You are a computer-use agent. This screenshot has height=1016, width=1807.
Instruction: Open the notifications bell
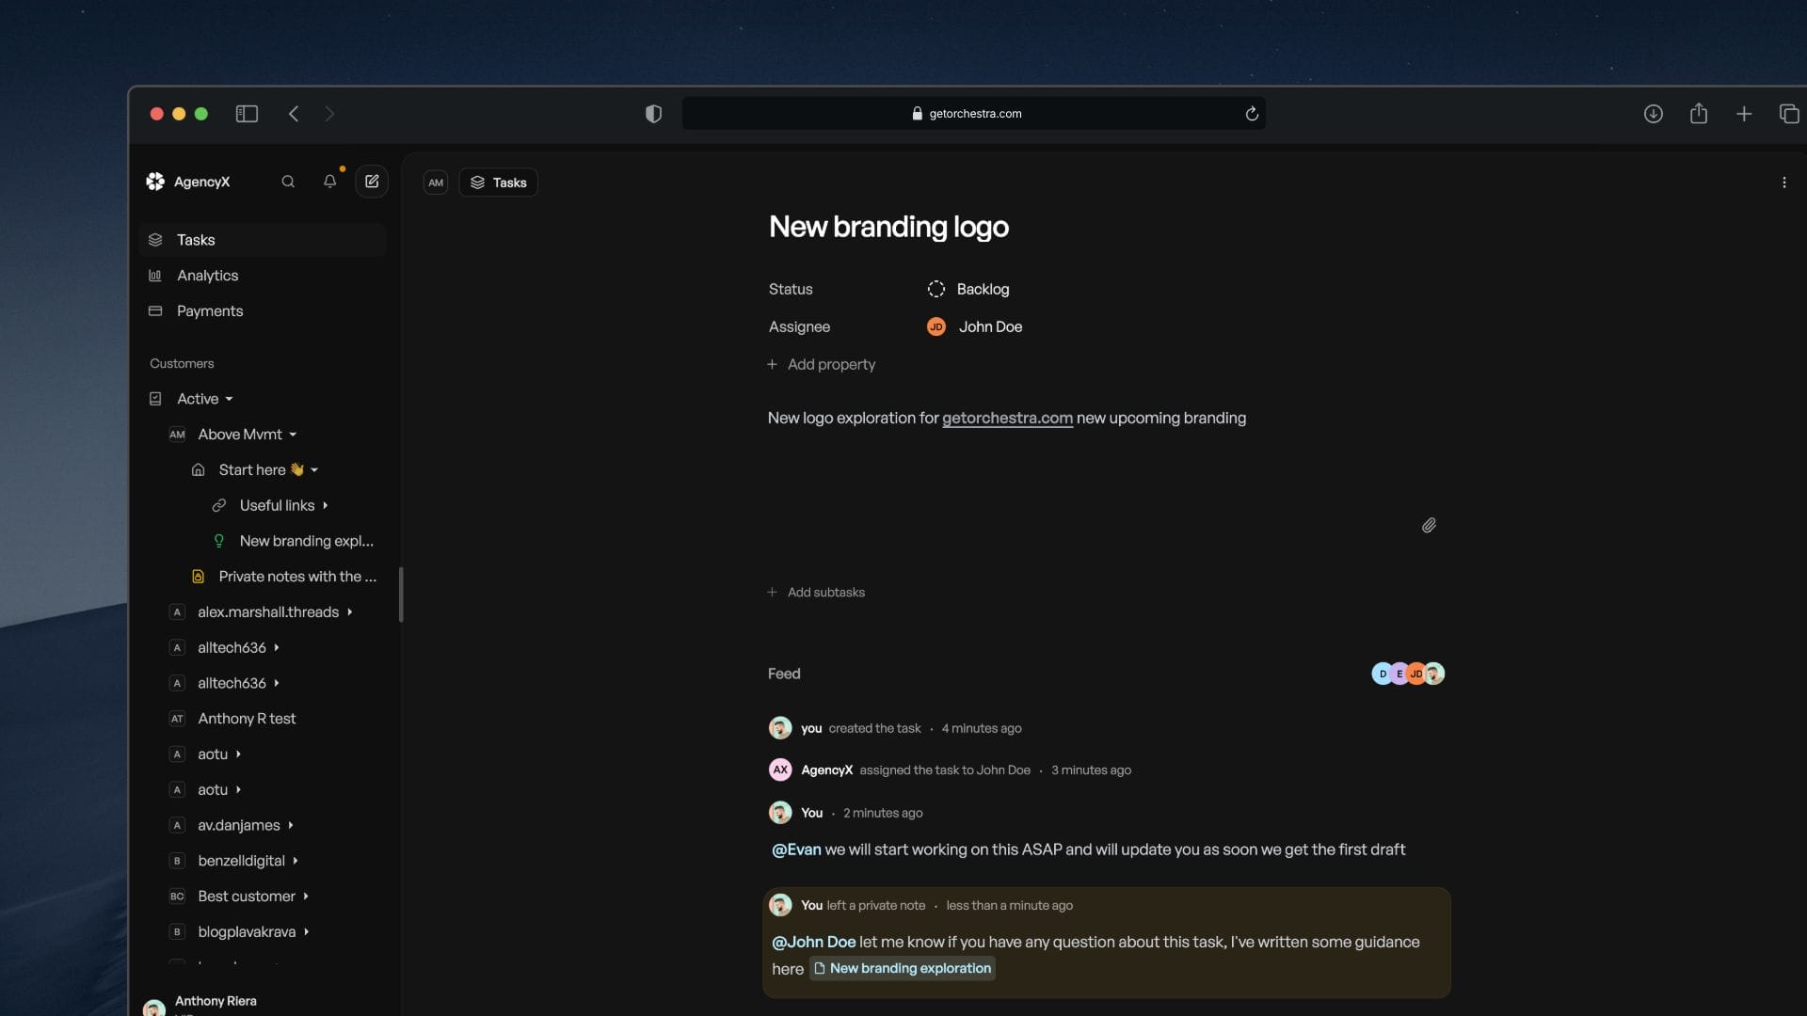tap(329, 182)
